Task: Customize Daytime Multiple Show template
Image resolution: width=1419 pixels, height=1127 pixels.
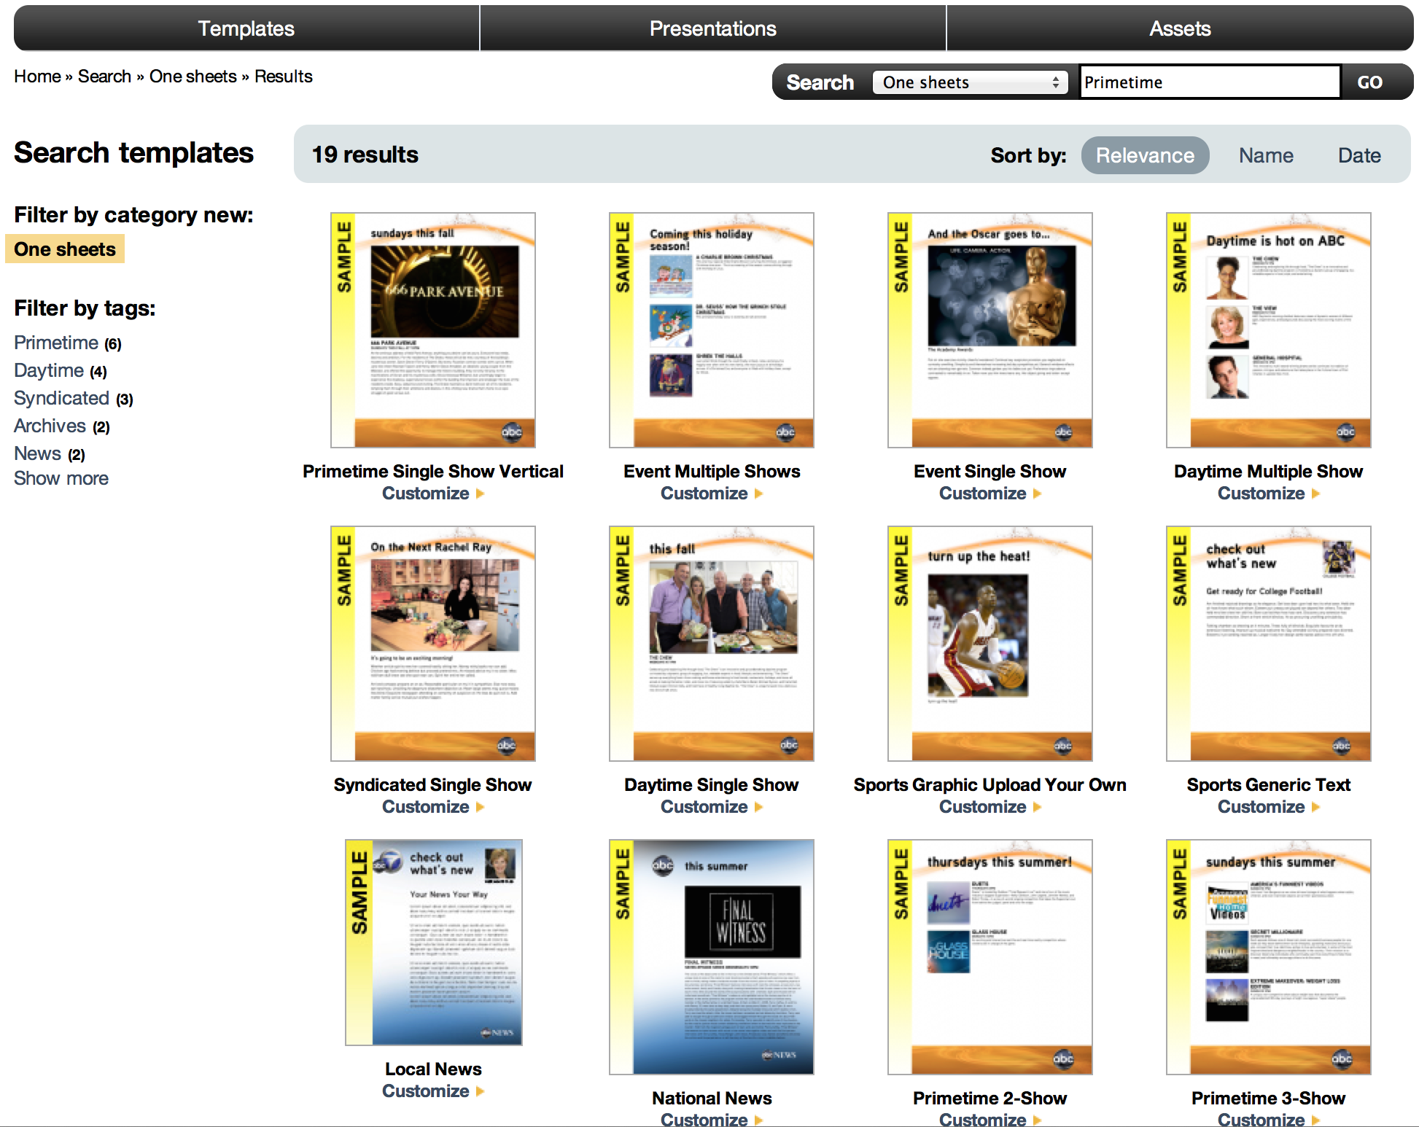Action: pyautogui.click(x=1269, y=494)
